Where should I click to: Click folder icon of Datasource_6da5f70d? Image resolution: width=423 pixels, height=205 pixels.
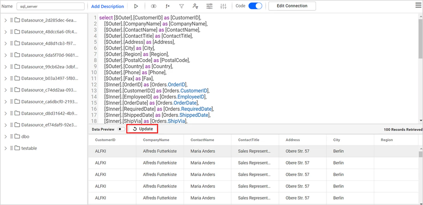click(x=17, y=55)
